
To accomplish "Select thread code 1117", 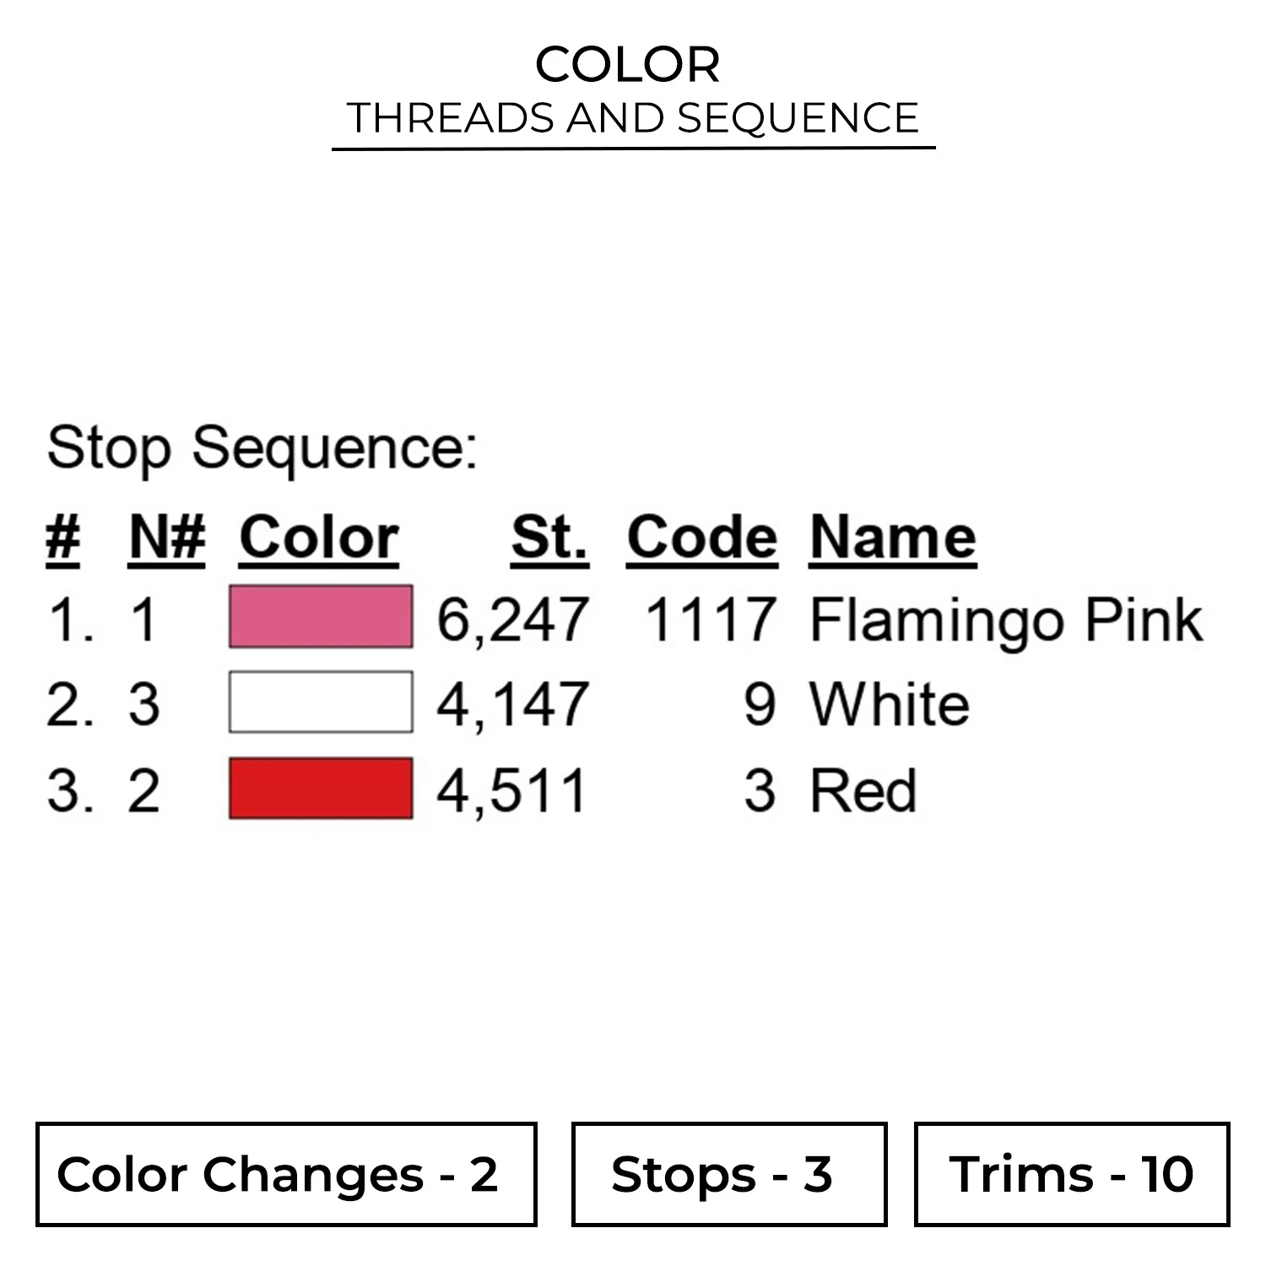I will click(x=710, y=620).
